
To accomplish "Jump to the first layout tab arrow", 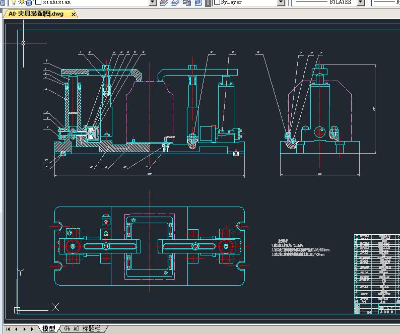I will click(8, 329).
